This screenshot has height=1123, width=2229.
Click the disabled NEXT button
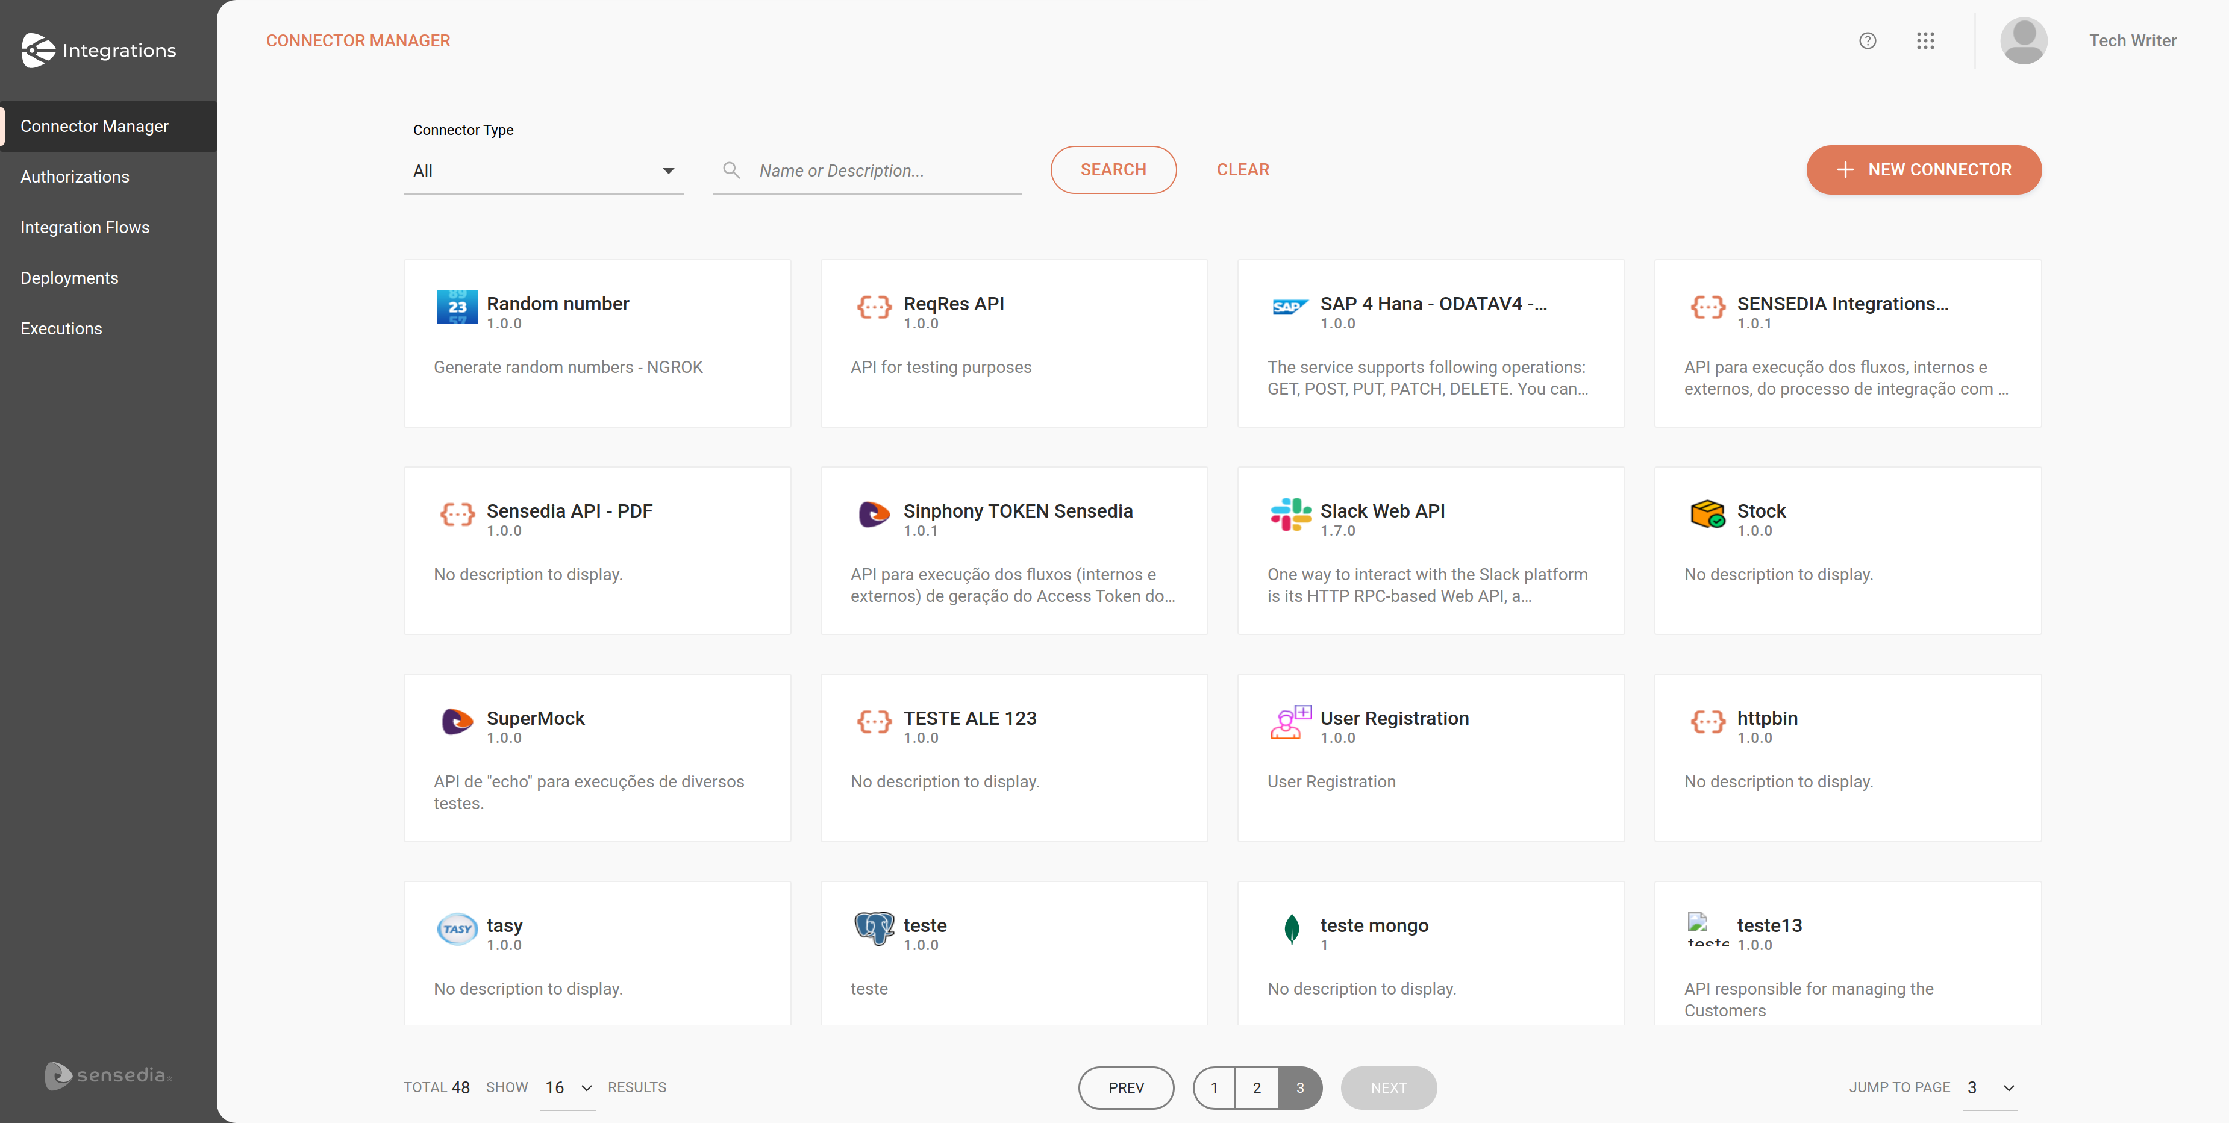1389,1087
